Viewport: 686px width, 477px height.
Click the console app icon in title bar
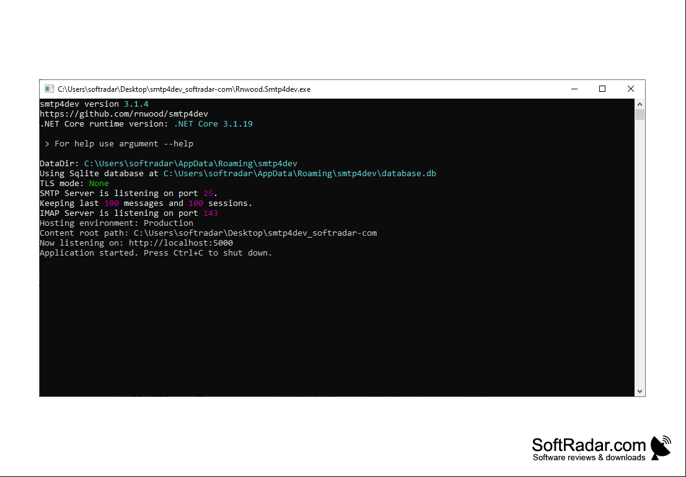click(x=49, y=89)
